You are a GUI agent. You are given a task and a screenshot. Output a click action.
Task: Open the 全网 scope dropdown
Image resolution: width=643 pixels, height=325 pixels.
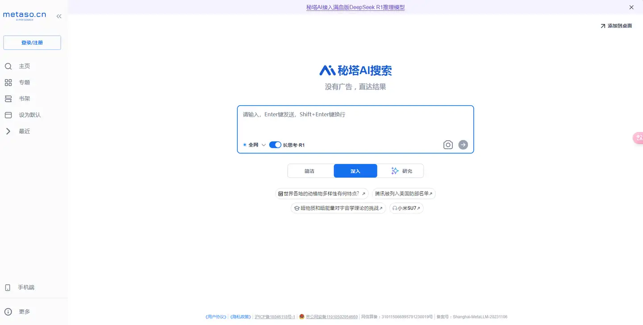pos(255,145)
